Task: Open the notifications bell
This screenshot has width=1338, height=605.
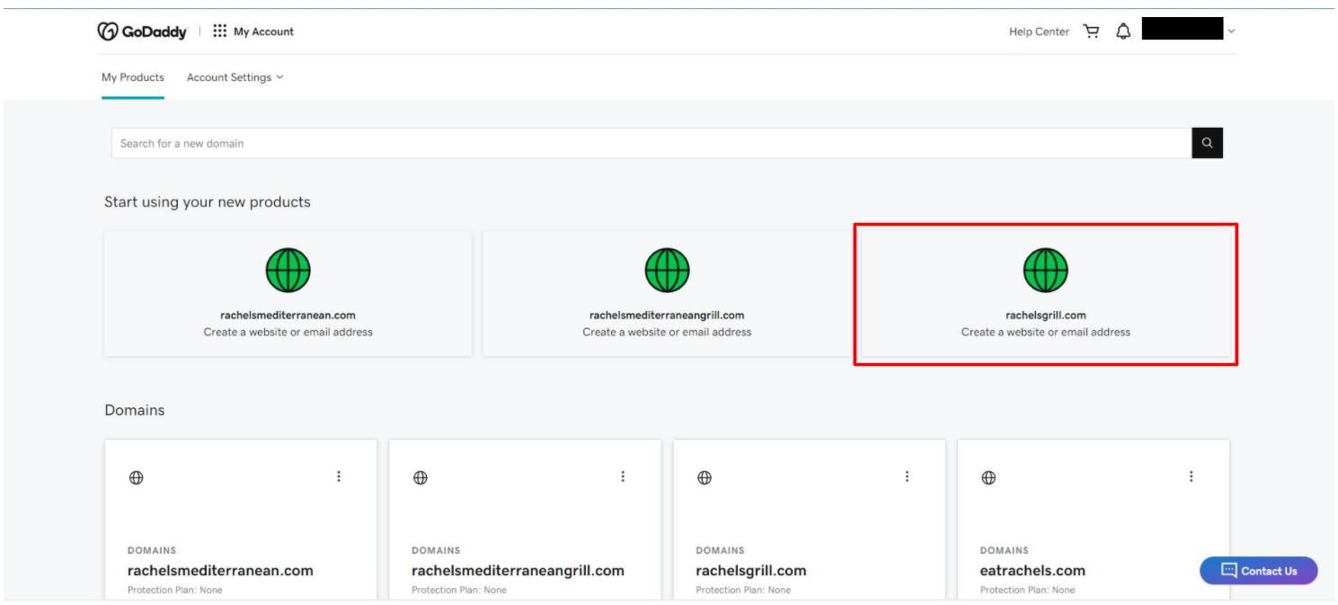Action: [x=1123, y=31]
